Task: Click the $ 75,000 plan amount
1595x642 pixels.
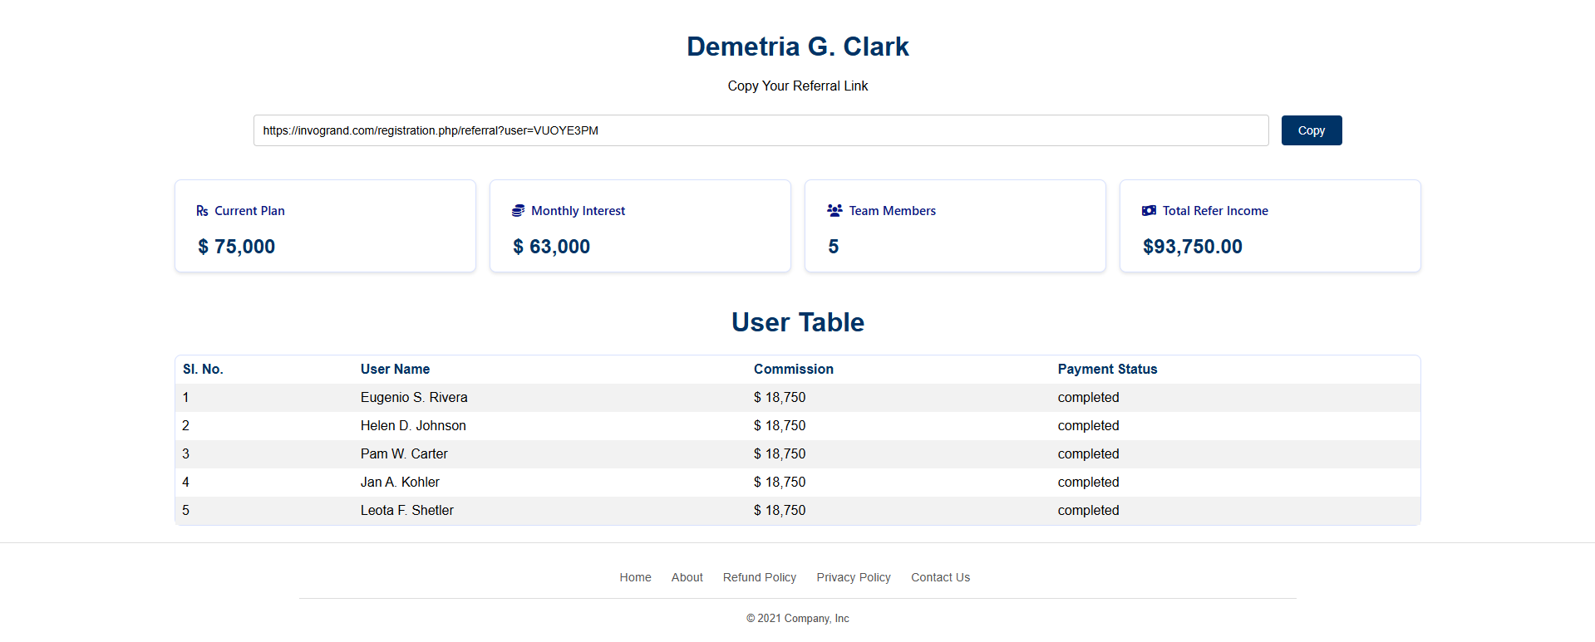Action: (x=236, y=247)
